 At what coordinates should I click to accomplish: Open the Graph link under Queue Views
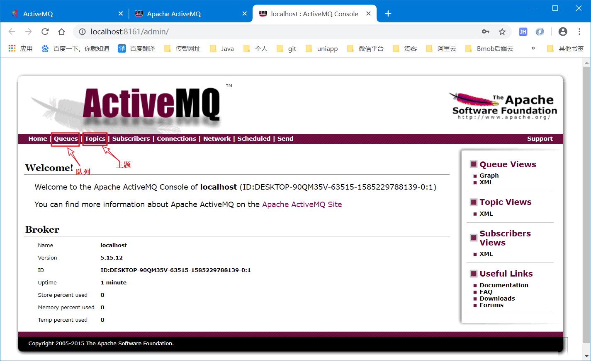pos(489,175)
